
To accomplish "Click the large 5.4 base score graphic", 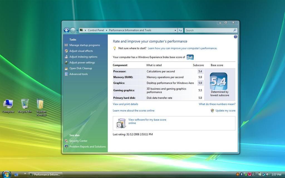I will [219, 81].
